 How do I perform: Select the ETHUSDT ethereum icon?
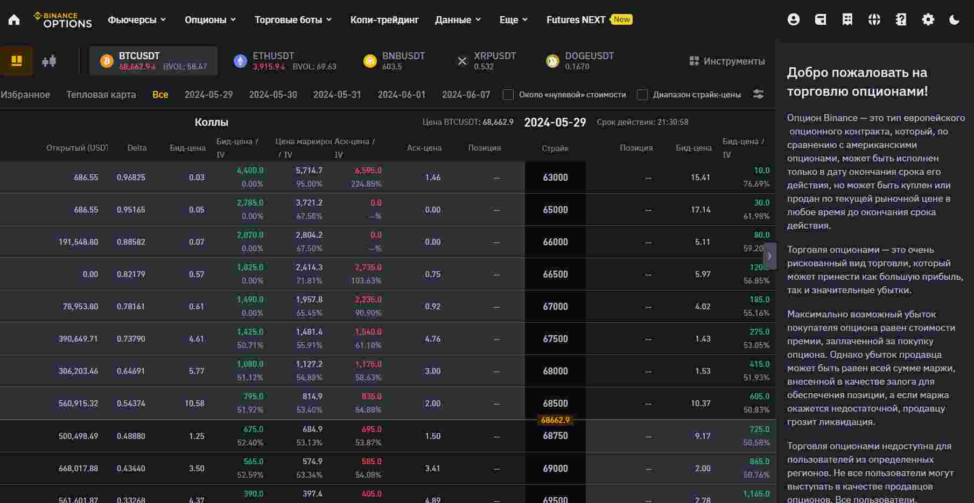[240, 61]
